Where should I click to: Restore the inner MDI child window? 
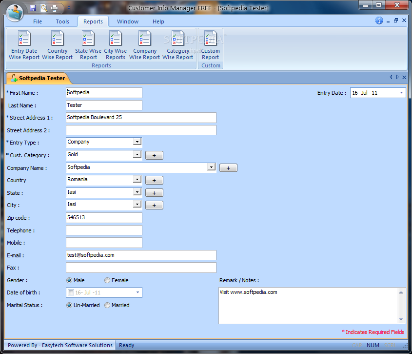pyautogui.click(x=396, y=21)
